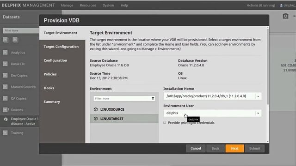Click the wizard vertical scrollbar
296x166 pixels.
[268, 66]
